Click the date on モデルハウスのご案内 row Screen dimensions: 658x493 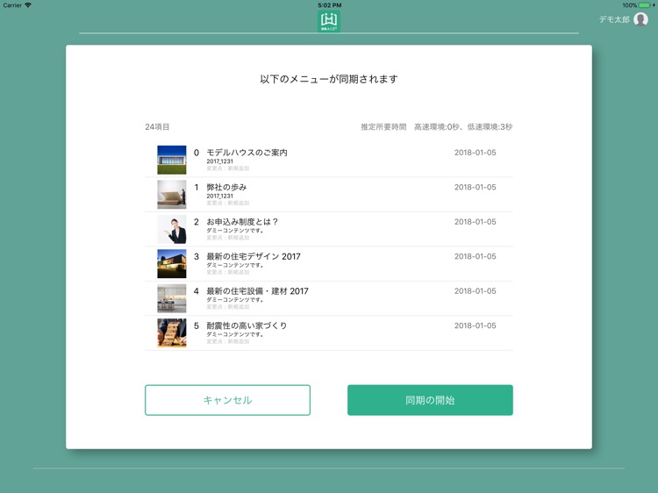475,153
